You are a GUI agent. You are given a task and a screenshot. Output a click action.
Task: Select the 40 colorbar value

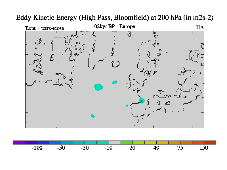pyautogui.click(x=156, y=148)
